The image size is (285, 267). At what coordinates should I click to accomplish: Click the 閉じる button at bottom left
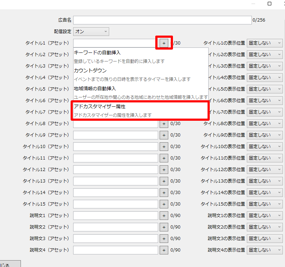pos(9,264)
